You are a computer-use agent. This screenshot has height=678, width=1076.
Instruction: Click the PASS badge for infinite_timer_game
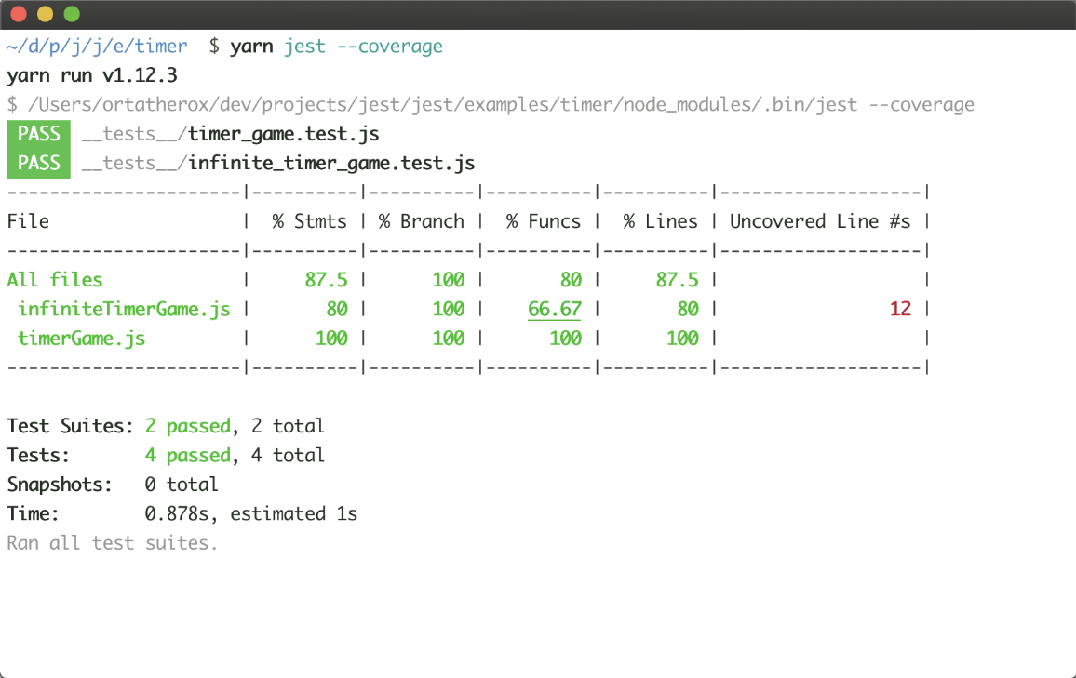[x=38, y=163]
